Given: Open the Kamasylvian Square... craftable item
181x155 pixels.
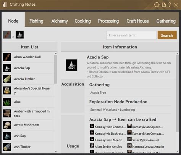Looking at the screenshot, I should [x=147, y=127].
